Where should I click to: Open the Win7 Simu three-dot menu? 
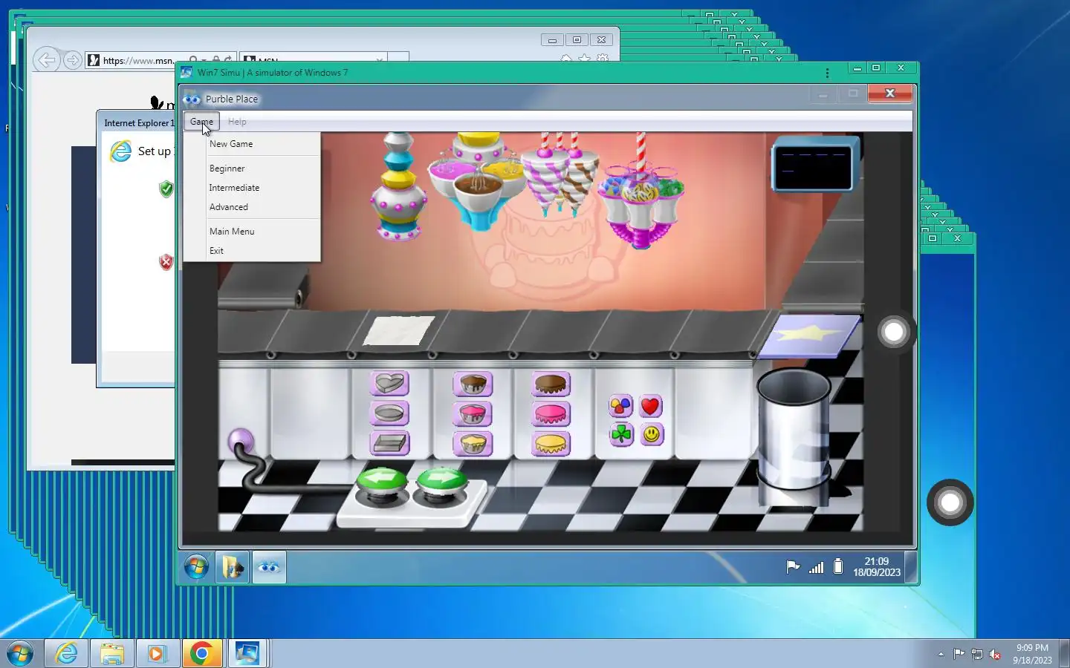[x=827, y=73]
